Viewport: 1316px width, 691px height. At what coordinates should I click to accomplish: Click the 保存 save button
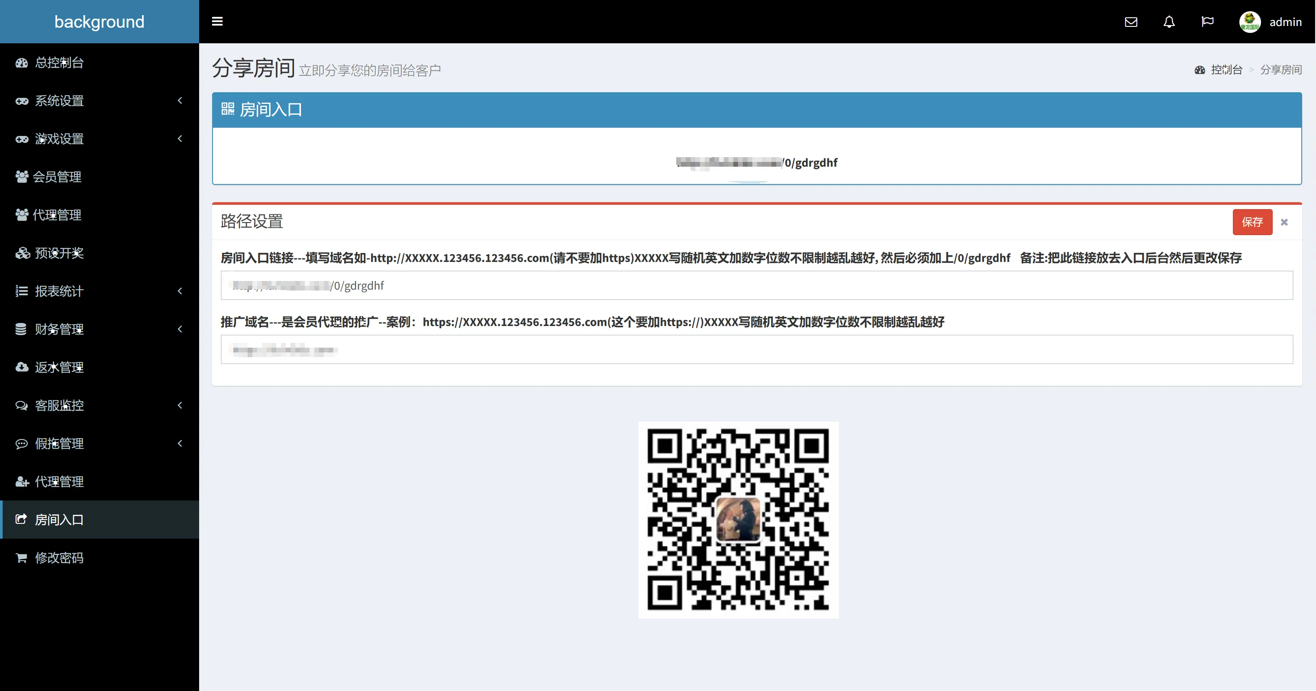[1252, 223]
